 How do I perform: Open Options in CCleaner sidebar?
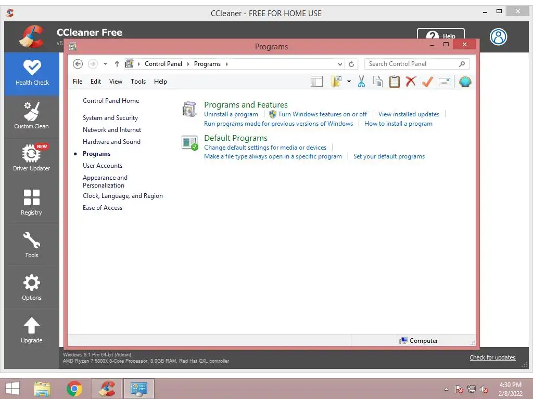pyautogui.click(x=31, y=287)
